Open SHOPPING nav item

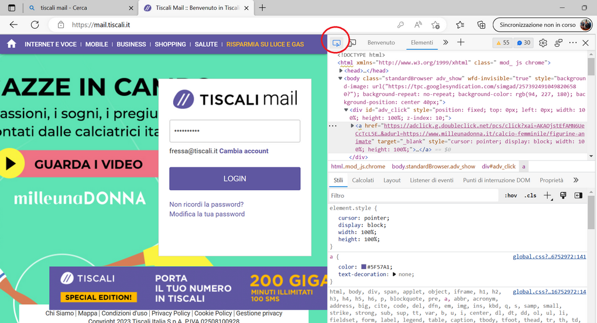coord(170,44)
